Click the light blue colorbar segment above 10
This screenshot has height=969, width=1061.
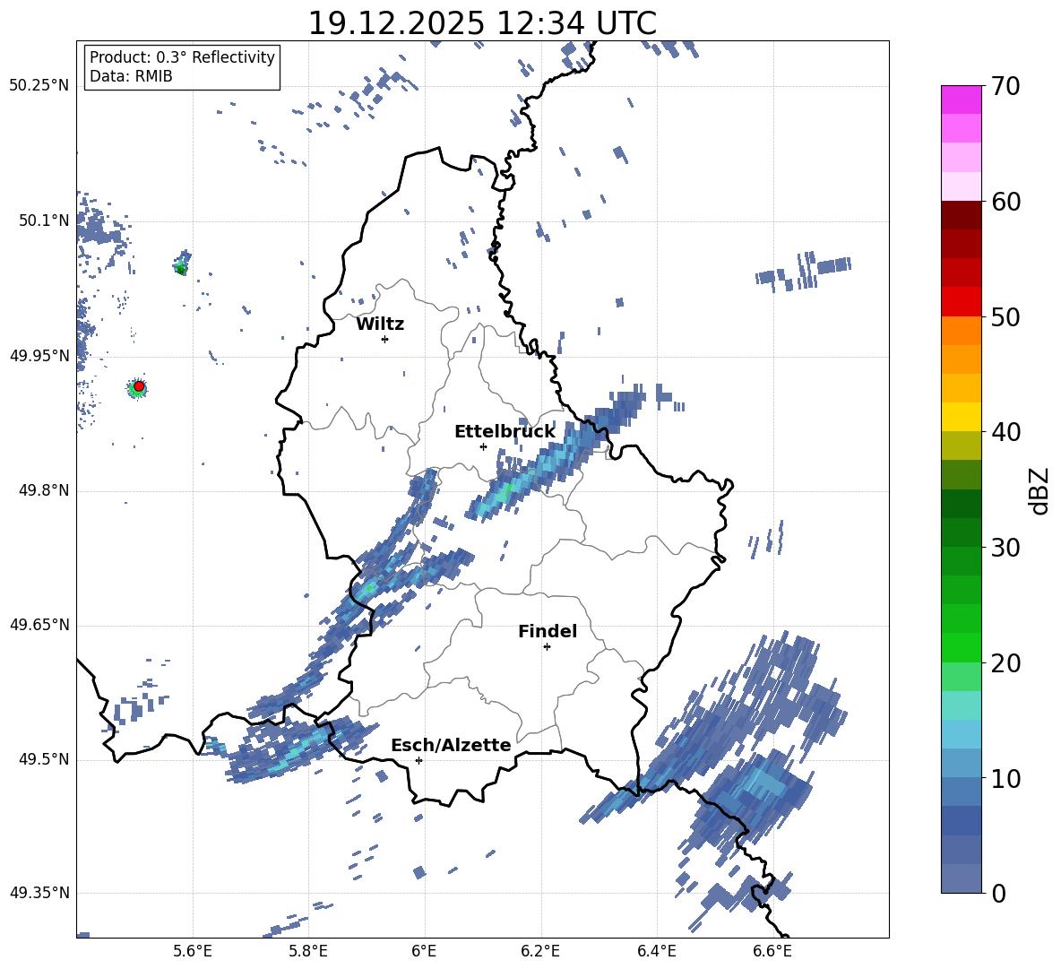[961, 763]
